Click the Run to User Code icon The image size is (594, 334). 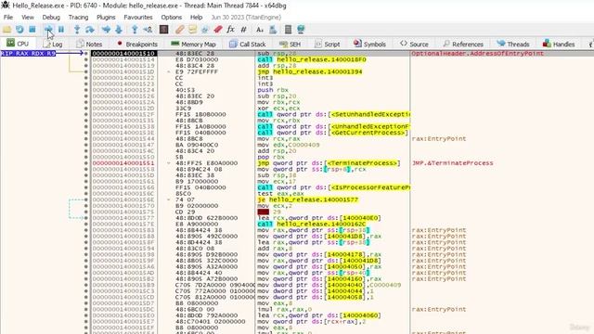(x=148, y=29)
